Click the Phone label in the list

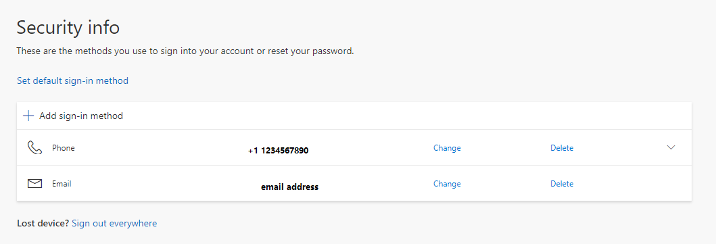[x=63, y=148]
